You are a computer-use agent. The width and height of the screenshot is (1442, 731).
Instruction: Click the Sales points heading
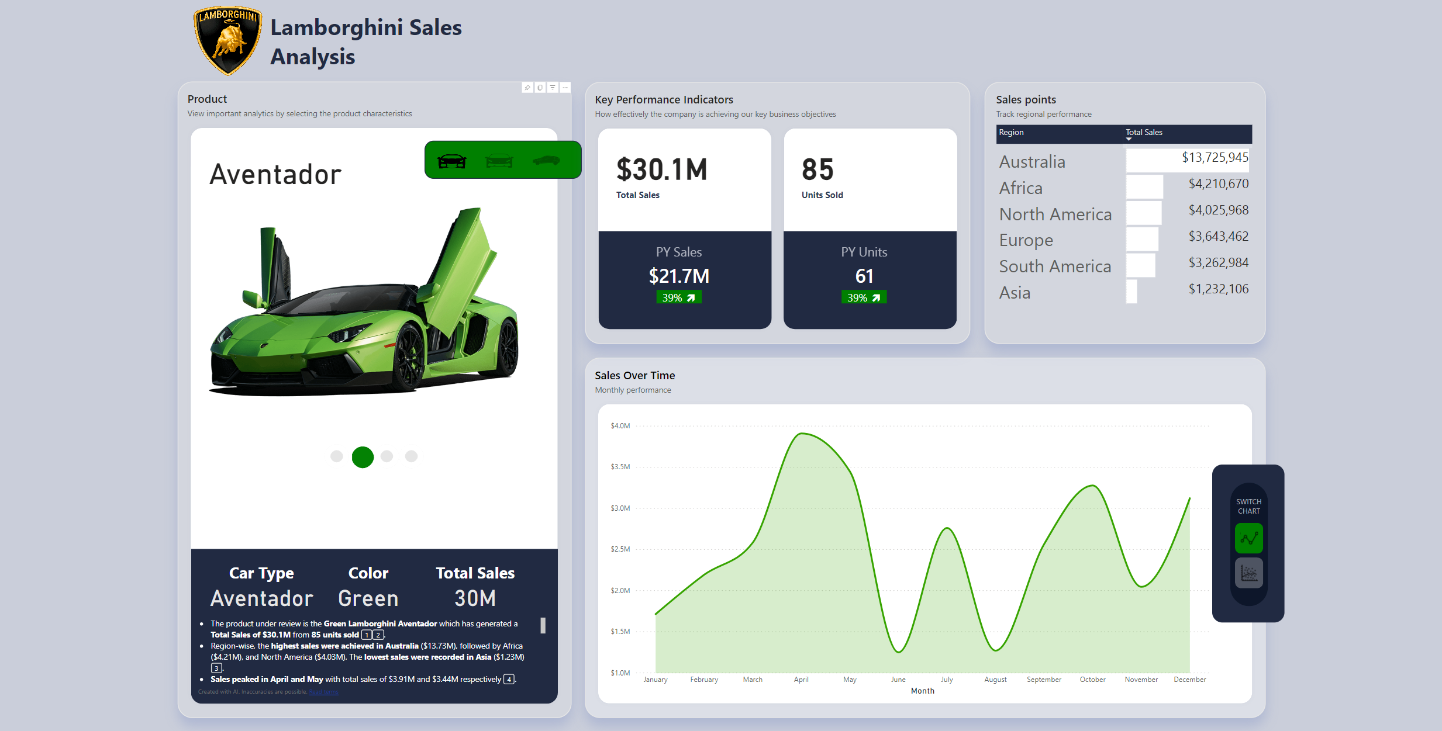click(1026, 100)
